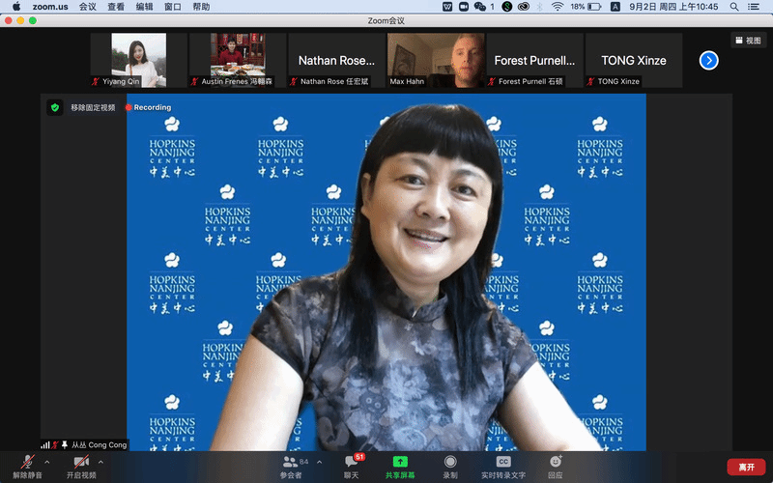Select Forest Purnell participant tile

pos(535,60)
